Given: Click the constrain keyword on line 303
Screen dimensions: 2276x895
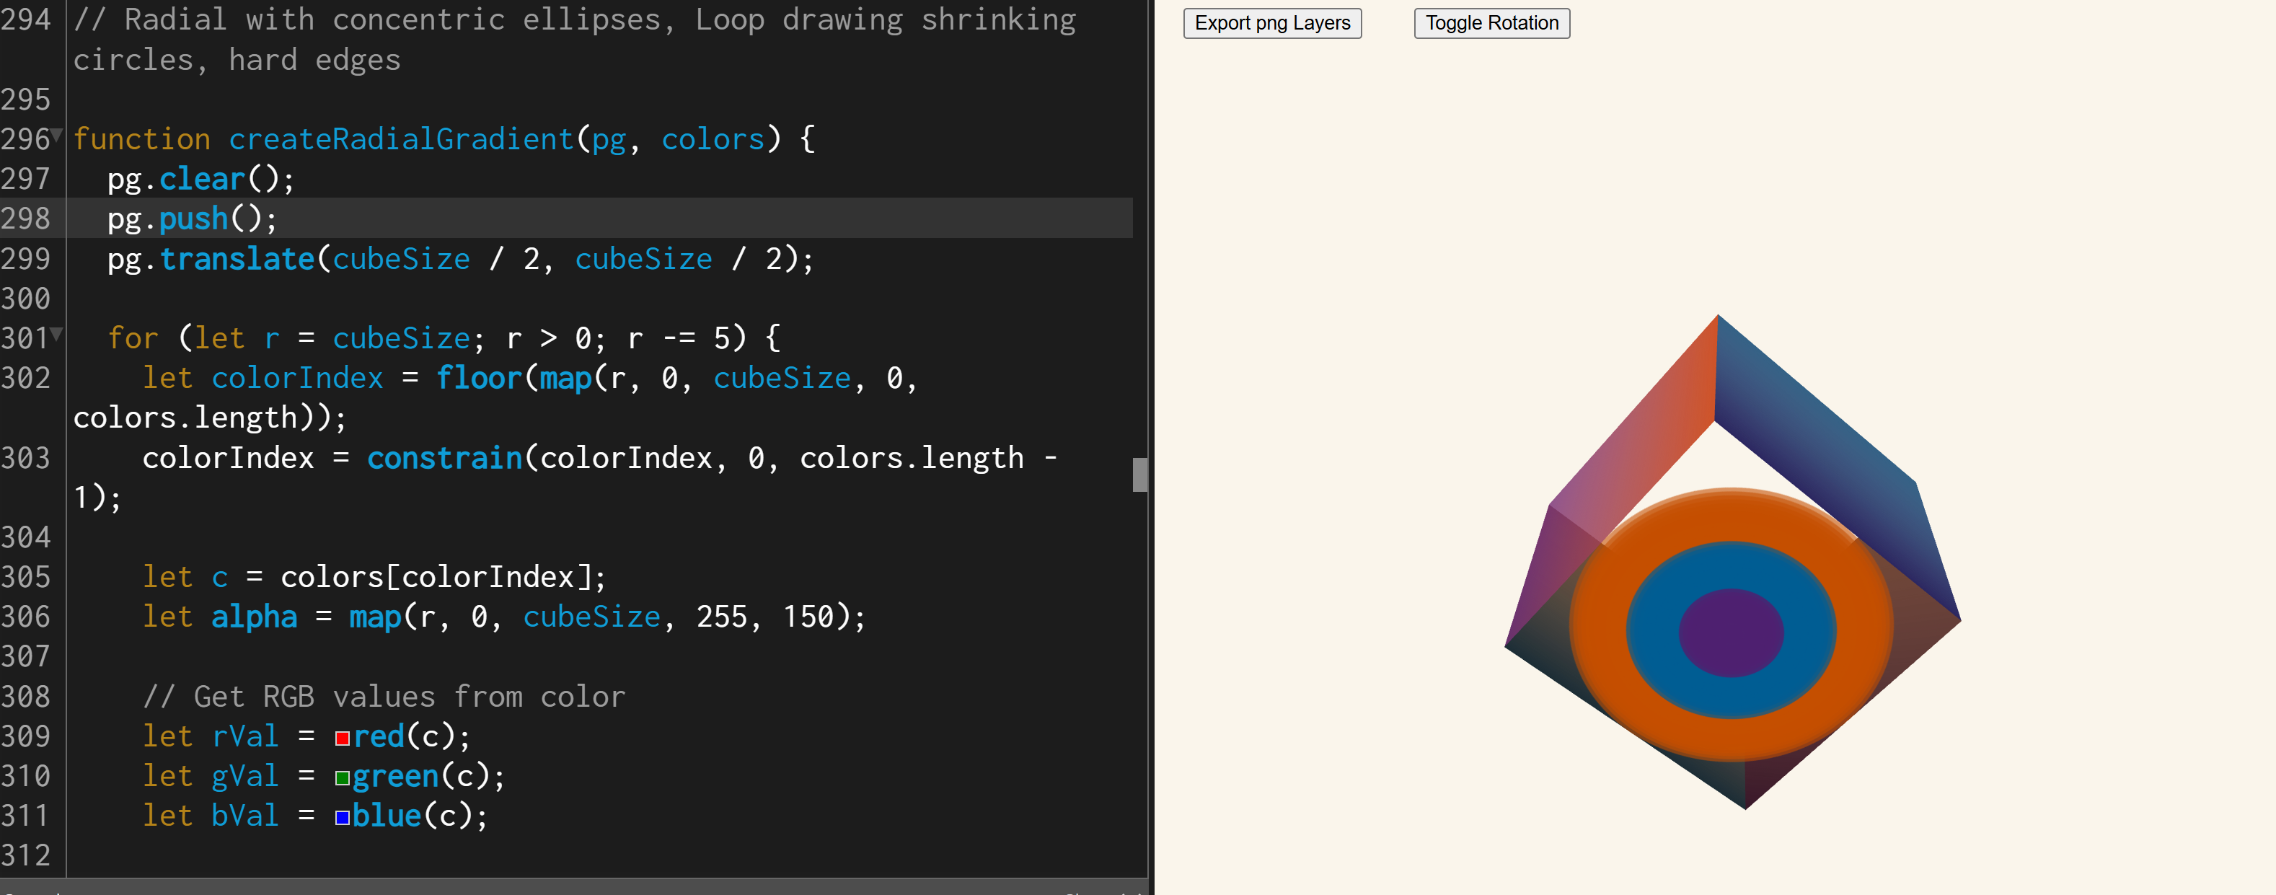Looking at the screenshot, I should [444, 458].
